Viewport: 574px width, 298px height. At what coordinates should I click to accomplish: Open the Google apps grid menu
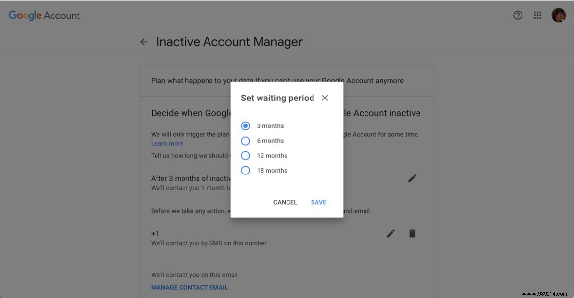pos(537,15)
